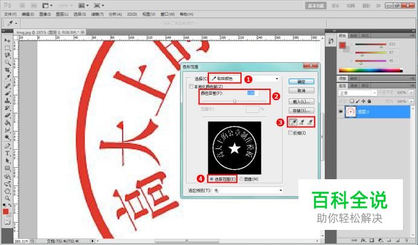Click the Fuzziness value input field
Image resolution: width=418 pixels, height=245 pixels.
[x=252, y=93]
